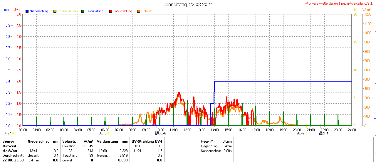
Task: Click the sunset icon next to 20:42
Action: [306, 133]
